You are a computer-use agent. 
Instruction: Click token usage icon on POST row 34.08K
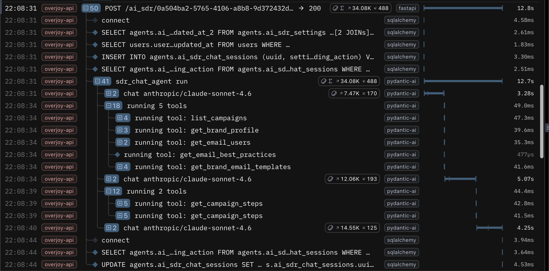(x=335, y=8)
